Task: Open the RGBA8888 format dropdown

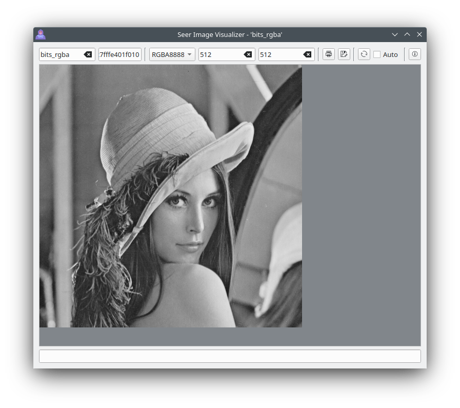Action: pos(172,54)
